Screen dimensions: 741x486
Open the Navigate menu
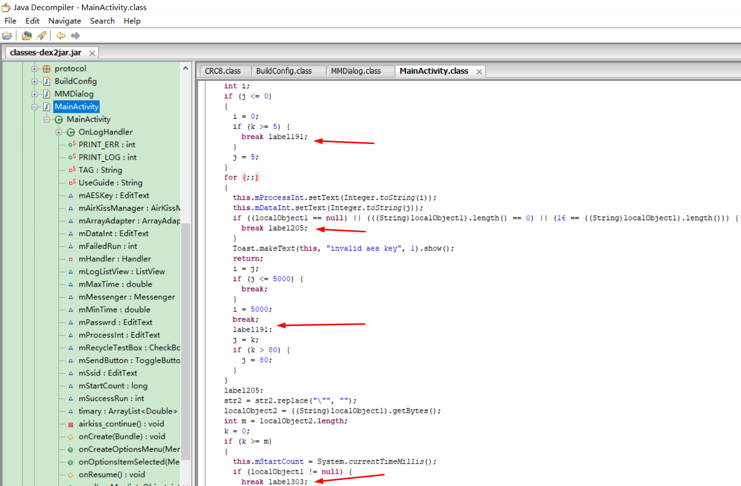[x=64, y=21]
